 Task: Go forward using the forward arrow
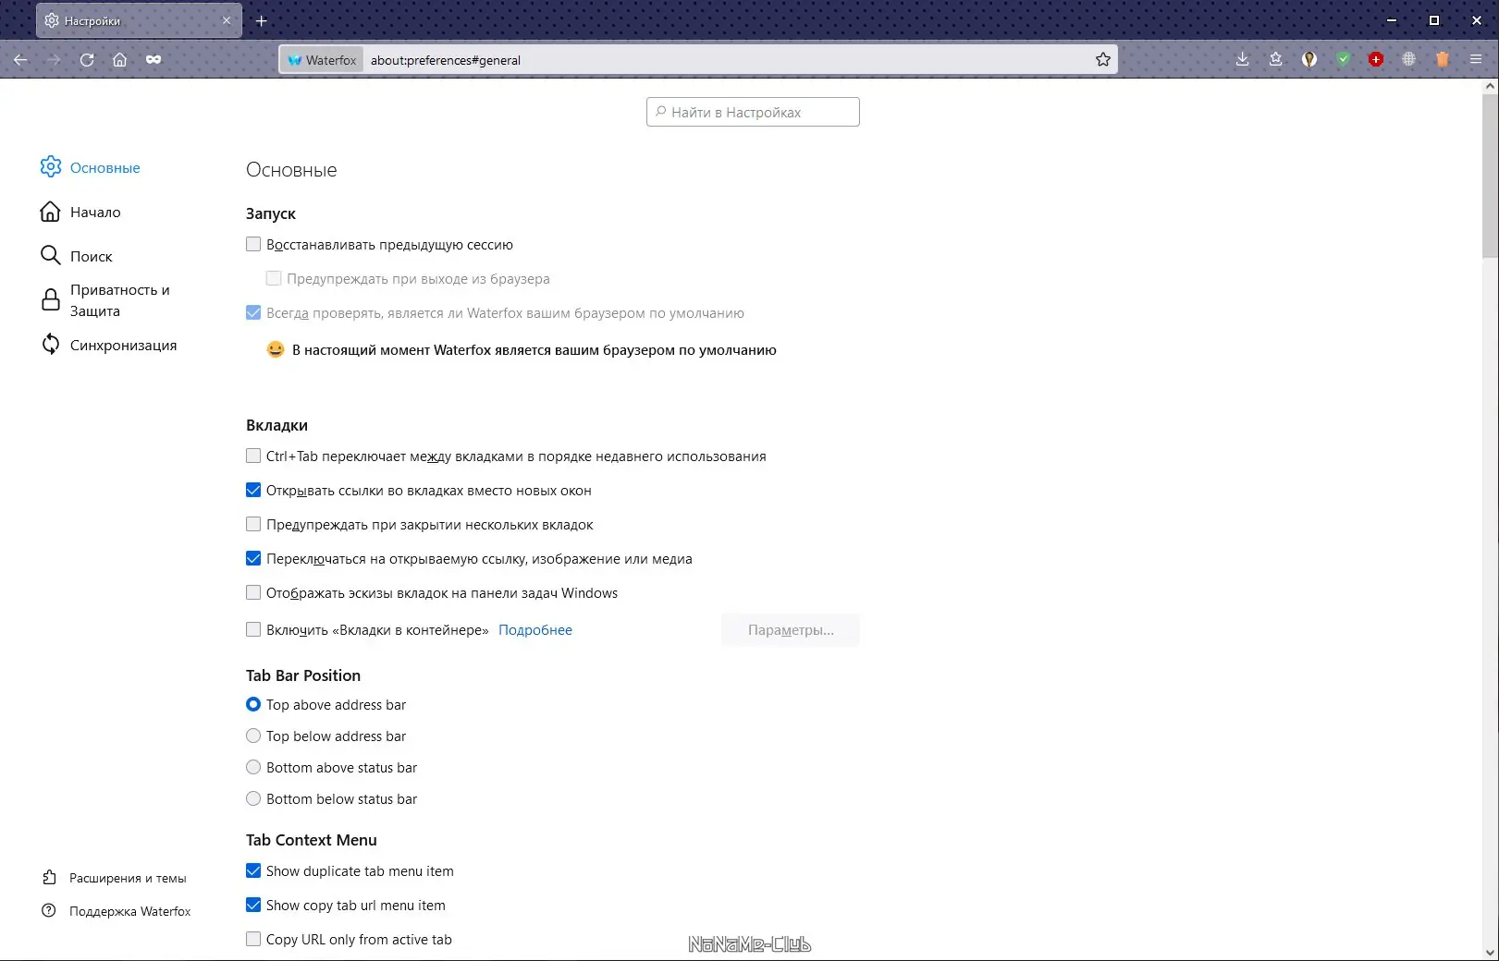tap(54, 60)
